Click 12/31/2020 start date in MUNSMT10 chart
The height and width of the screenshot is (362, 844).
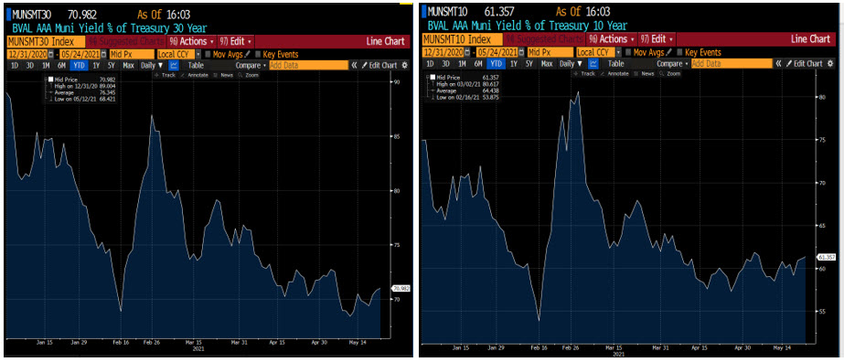click(443, 52)
